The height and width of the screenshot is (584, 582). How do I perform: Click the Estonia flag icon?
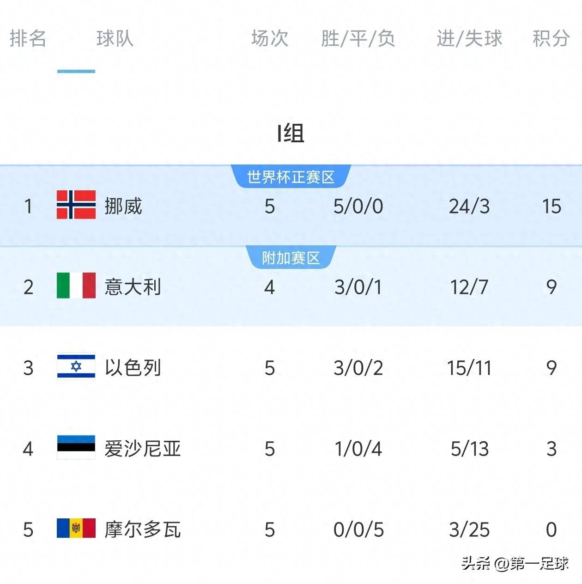coord(76,447)
